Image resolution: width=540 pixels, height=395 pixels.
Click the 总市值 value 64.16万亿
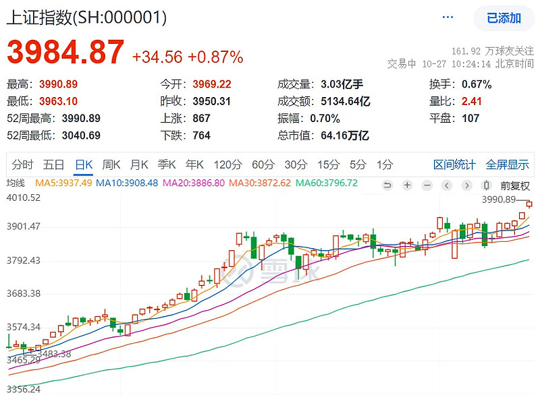345,135
